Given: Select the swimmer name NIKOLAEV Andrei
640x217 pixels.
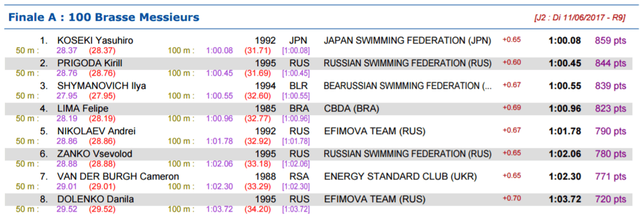Looking at the screenshot, I should (96, 132).
